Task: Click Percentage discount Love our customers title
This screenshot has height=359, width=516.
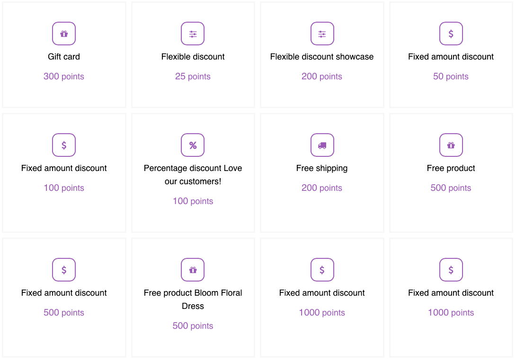Action: click(x=193, y=174)
